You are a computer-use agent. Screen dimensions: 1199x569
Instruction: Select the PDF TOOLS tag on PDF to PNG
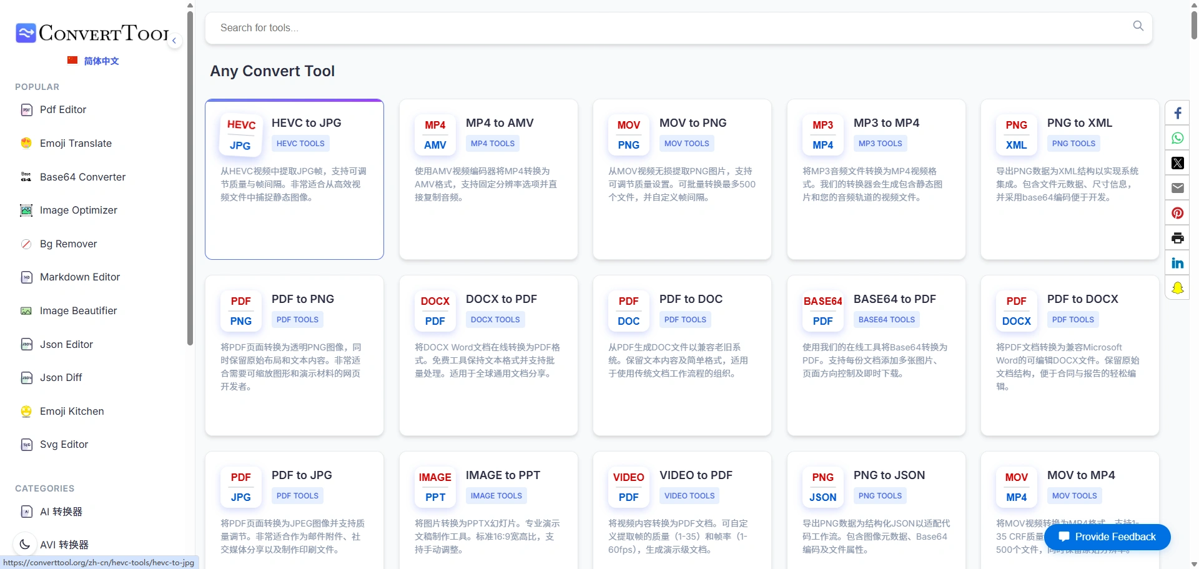click(x=297, y=319)
